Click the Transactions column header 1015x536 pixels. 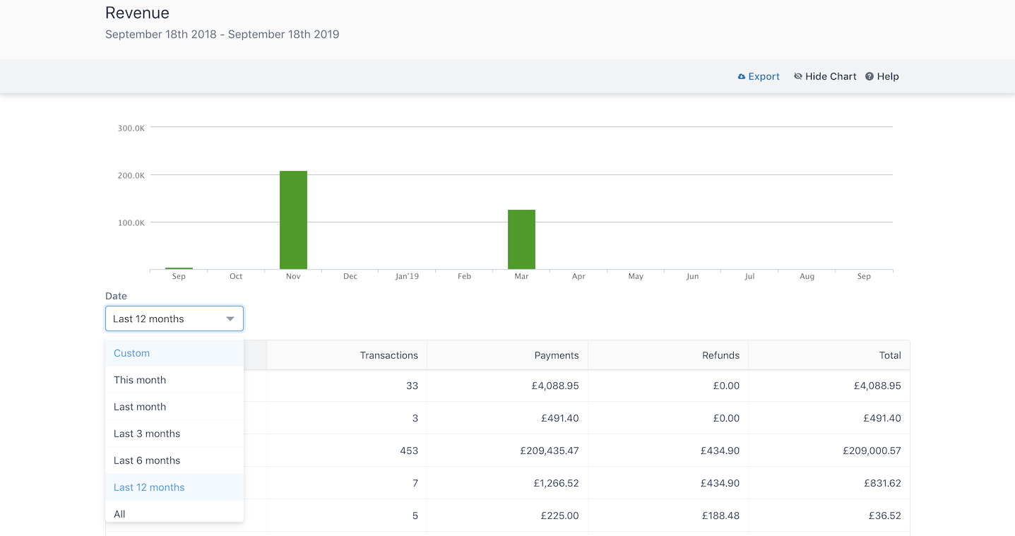tap(347, 355)
